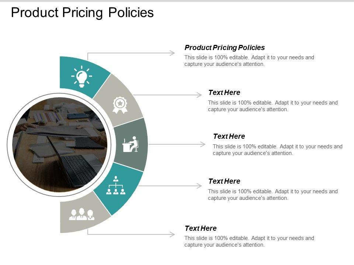The width and height of the screenshot is (354, 265).
Task: Click the arrowhead pointing to Product Pricing Policies heading
Action: 172,53
